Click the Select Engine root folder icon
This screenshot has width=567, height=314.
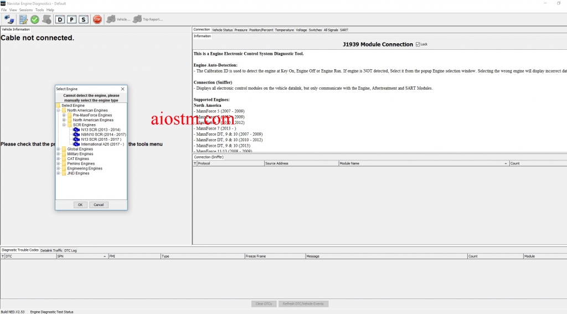click(x=58, y=105)
